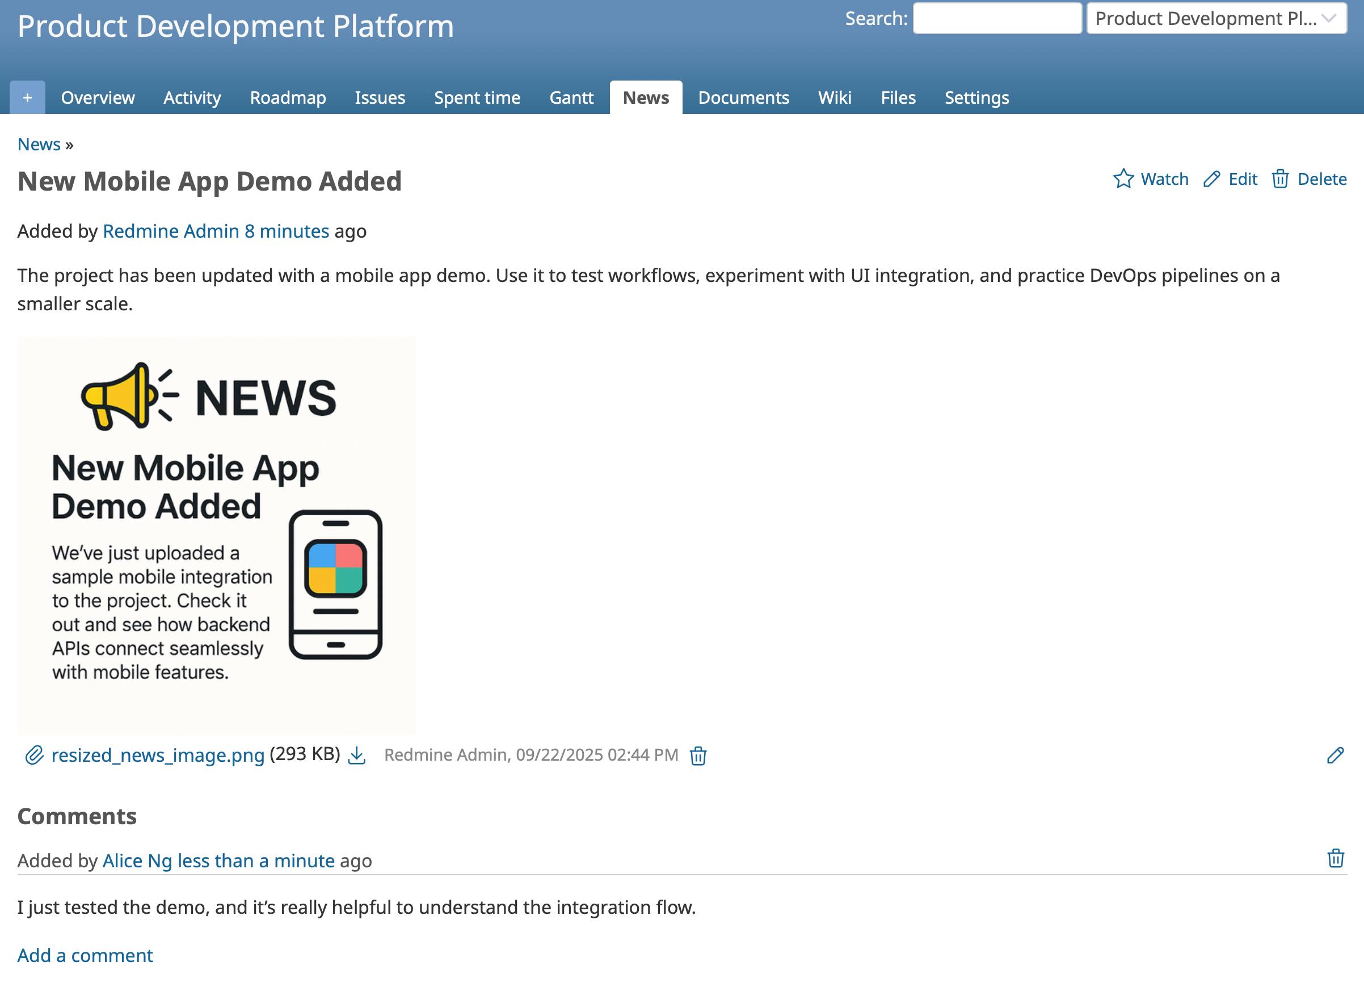Image resolution: width=1364 pixels, height=987 pixels.
Task: Expand the project selector dropdown
Action: pos(1216,19)
